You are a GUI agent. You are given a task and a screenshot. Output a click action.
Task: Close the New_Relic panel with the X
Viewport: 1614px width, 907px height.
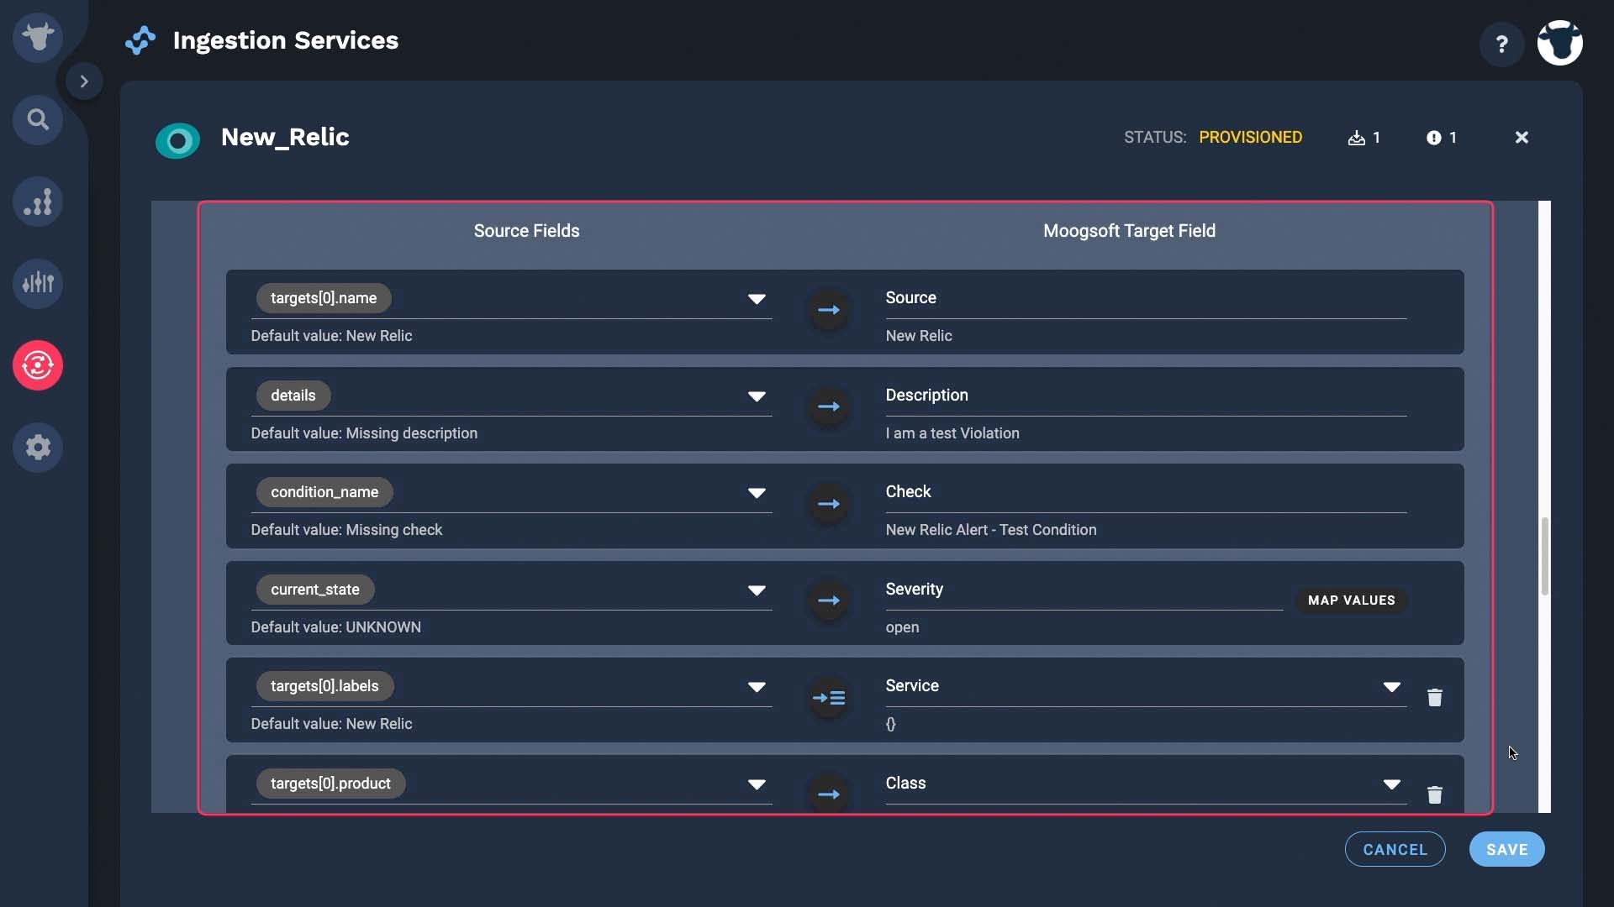coord(1522,137)
